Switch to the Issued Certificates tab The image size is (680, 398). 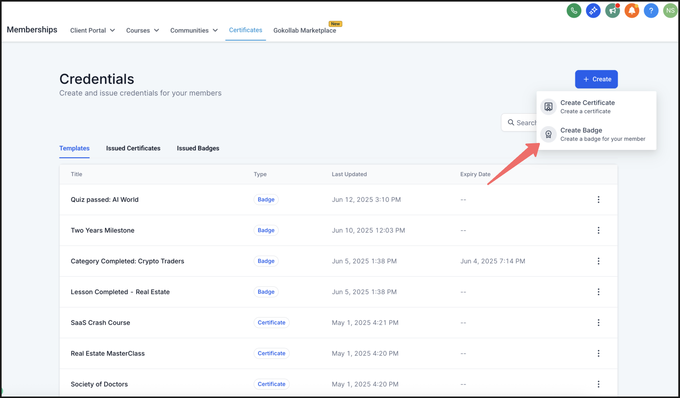tap(133, 148)
